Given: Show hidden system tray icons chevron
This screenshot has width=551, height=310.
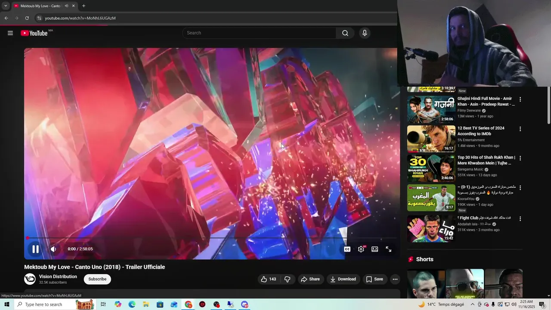Looking at the screenshot, I should [x=472, y=304].
